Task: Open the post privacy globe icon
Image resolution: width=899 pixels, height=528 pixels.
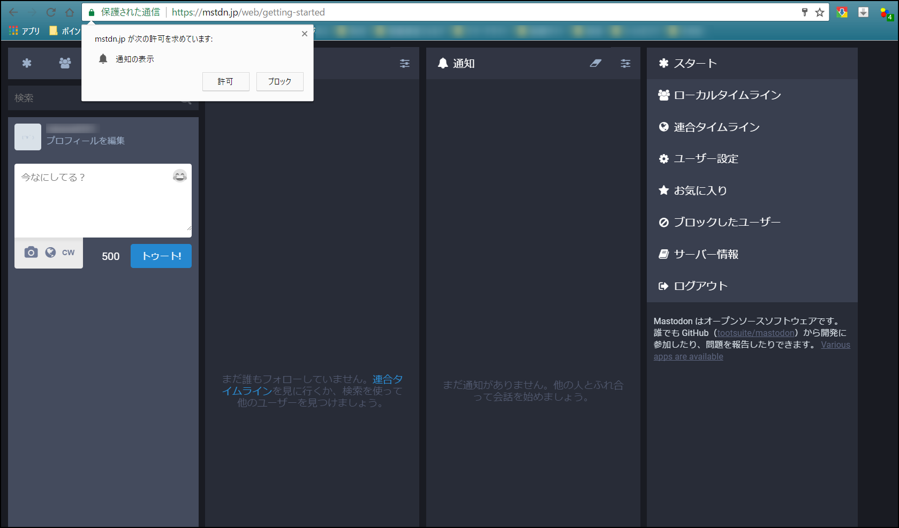Action: tap(50, 252)
